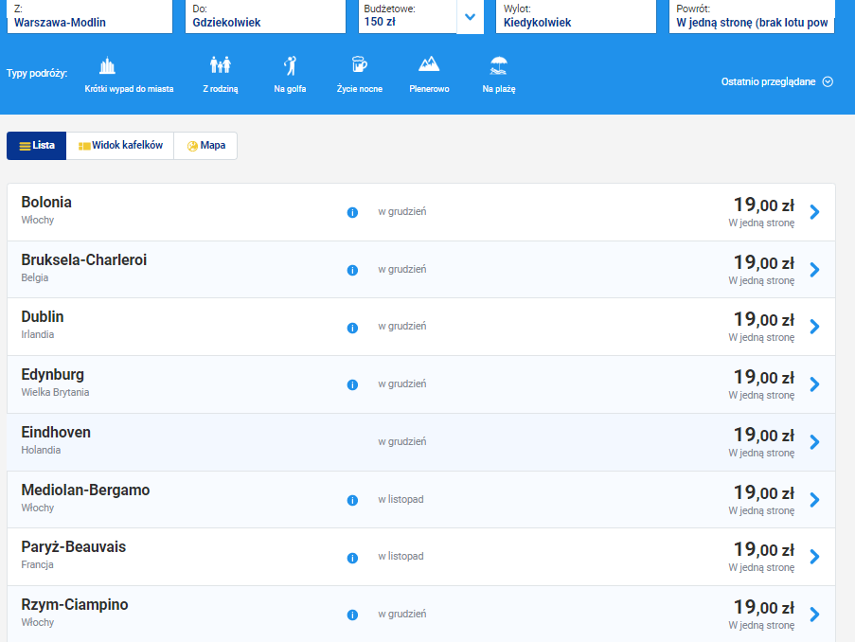View info icon for Mediolan-Bergamo
The height and width of the screenshot is (642, 855).
pyautogui.click(x=352, y=500)
